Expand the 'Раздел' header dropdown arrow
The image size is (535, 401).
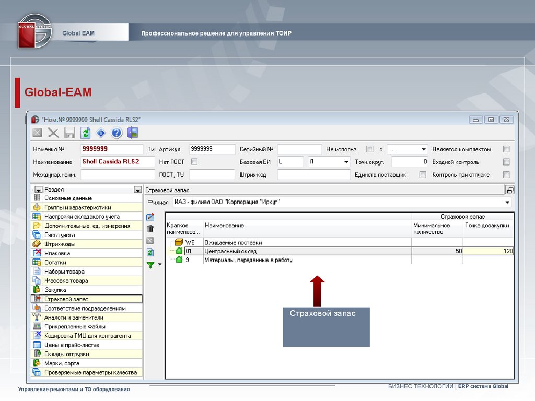tap(137, 190)
